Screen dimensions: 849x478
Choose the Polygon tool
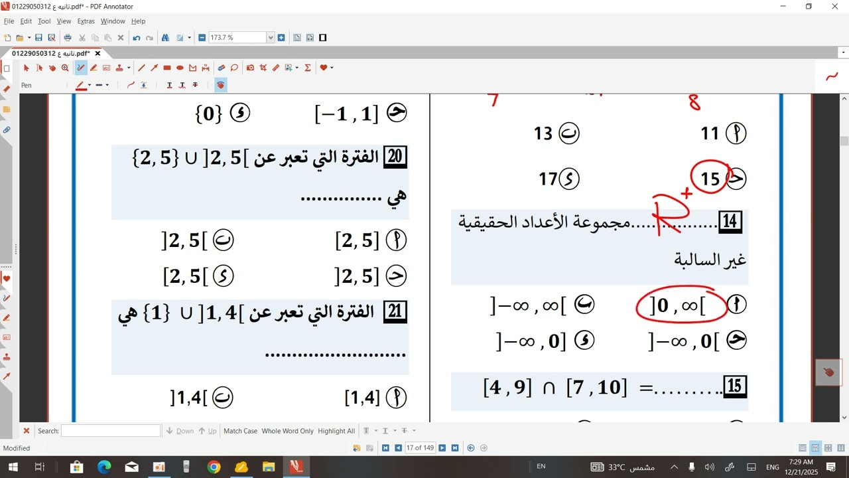[x=192, y=68]
